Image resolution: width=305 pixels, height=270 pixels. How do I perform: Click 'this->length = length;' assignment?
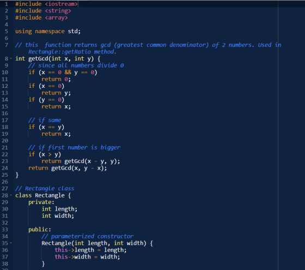(90, 250)
